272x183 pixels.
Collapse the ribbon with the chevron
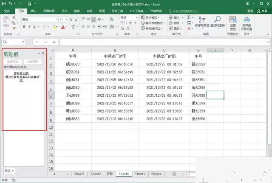click(268, 34)
